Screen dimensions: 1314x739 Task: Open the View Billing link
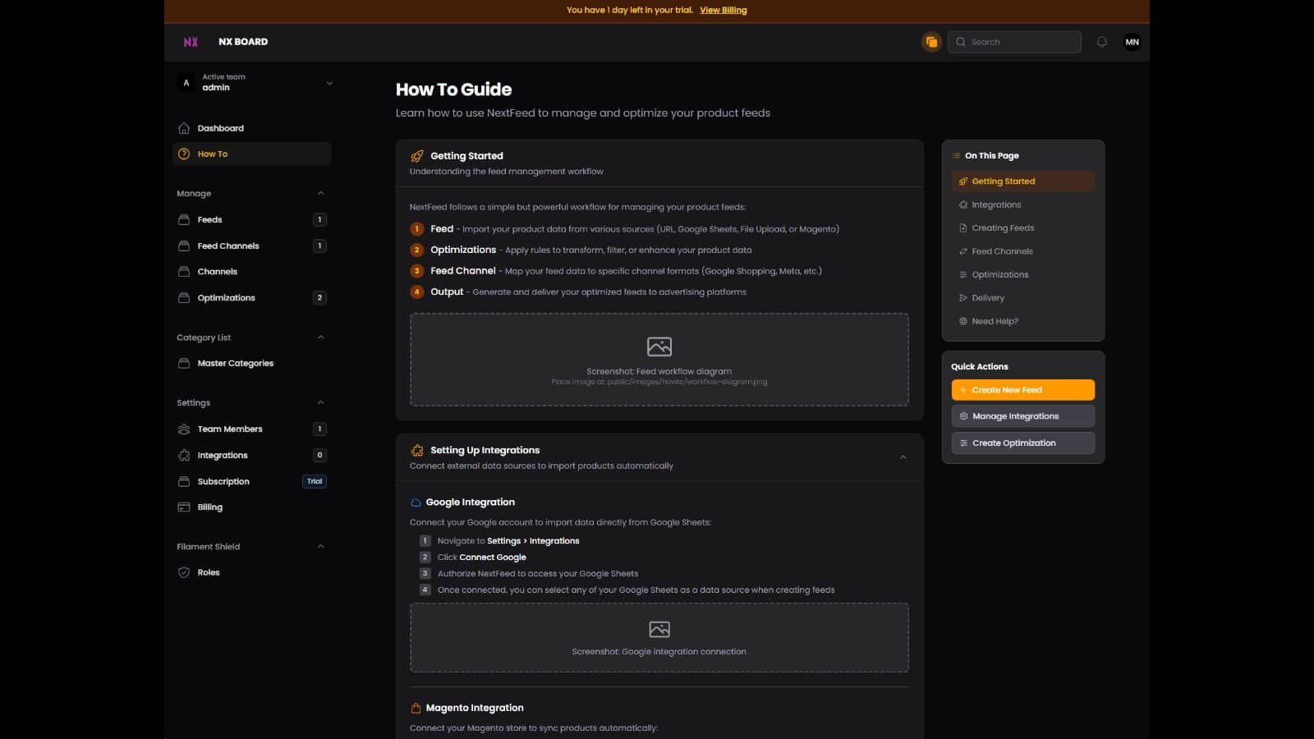coord(723,10)
